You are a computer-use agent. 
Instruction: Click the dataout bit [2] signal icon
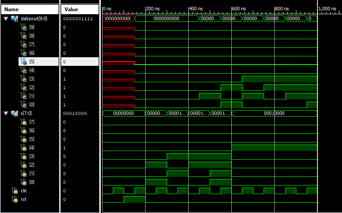pyautogui.click(x=23, y=87)
